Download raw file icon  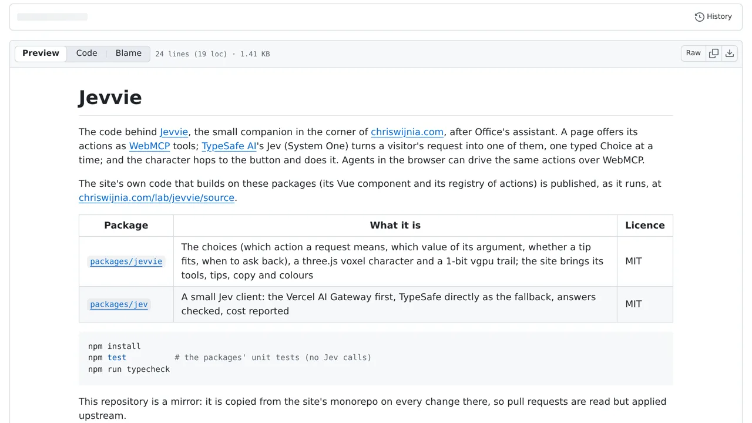(x=730, y=53)
